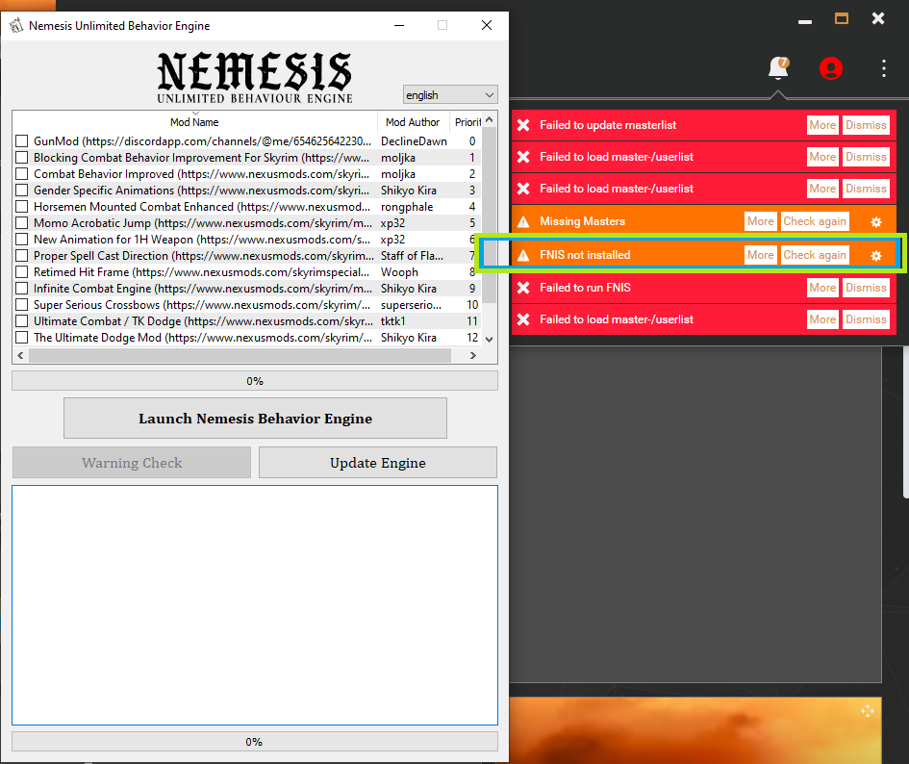Tick the Retimed Hit Frame checkbox
Image resolution: width=909 pixels, height=764 pixels.
[x=22, y=272]
